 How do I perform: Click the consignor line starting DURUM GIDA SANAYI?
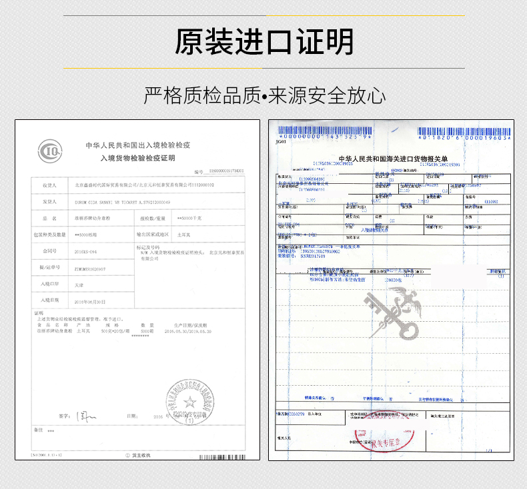click(x=122, y=203)
